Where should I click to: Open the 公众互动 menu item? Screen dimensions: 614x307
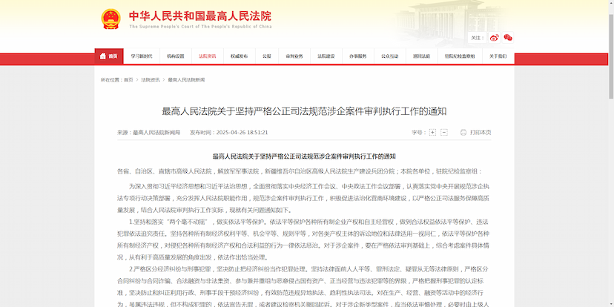point(390,56)
